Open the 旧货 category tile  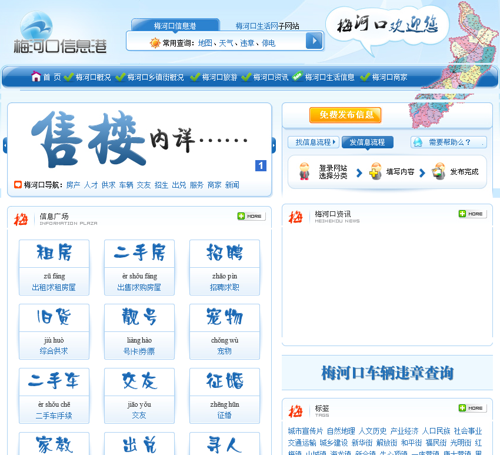pyautogui.click(x=54, y=331)
